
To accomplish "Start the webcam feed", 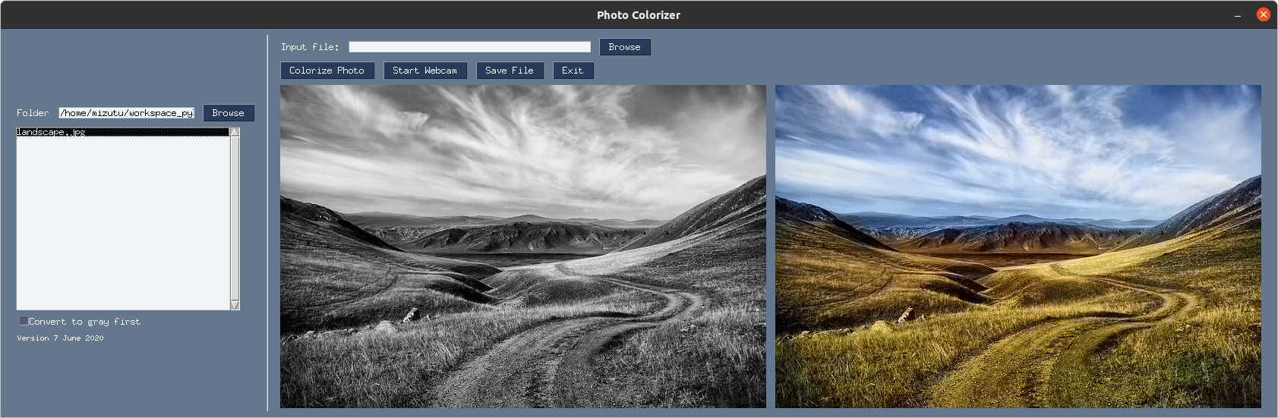I will coord(424,71).
